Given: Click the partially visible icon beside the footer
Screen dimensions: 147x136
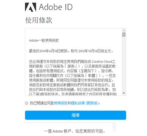Looking at the screenshot, I should [x=114, y=128].
